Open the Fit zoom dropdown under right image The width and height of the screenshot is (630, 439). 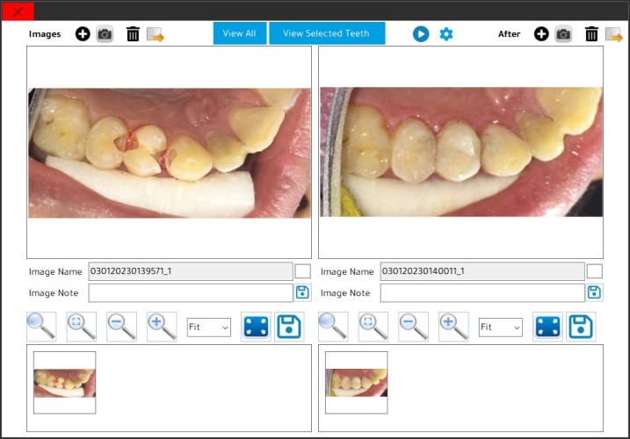coord(500,327)
